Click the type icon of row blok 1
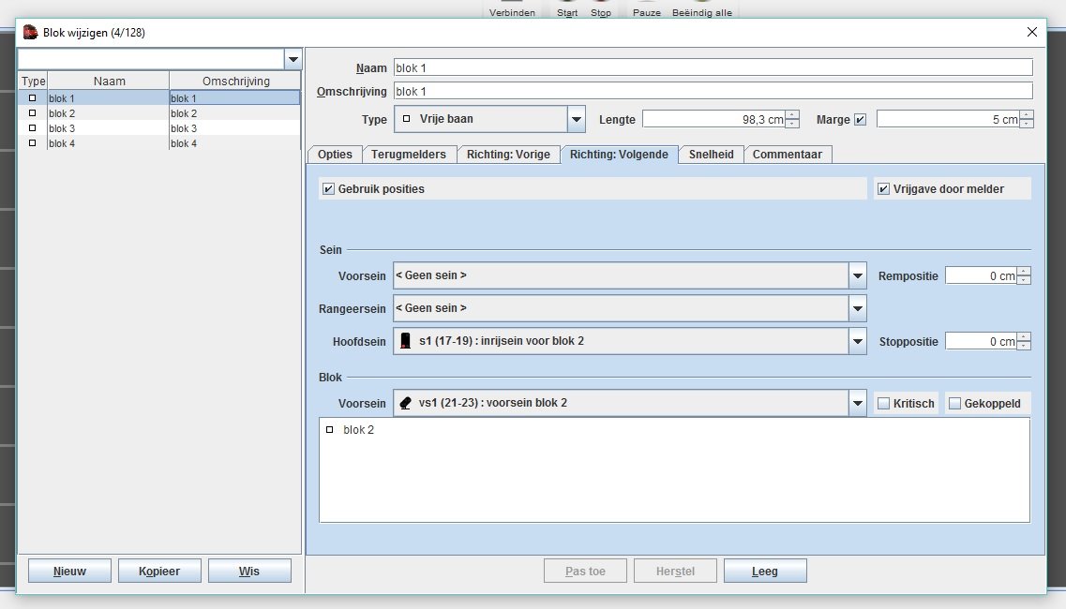This screenshot has width=1066, height=609. (32, 97)
